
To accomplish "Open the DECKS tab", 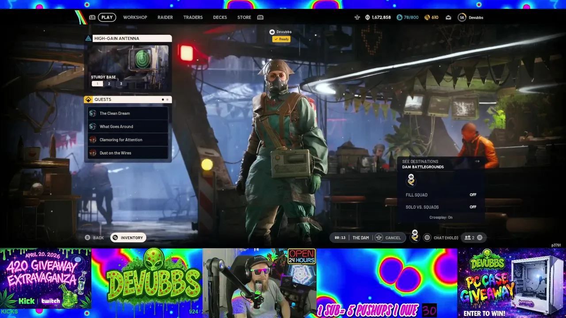I will click(x=220, y=17).
